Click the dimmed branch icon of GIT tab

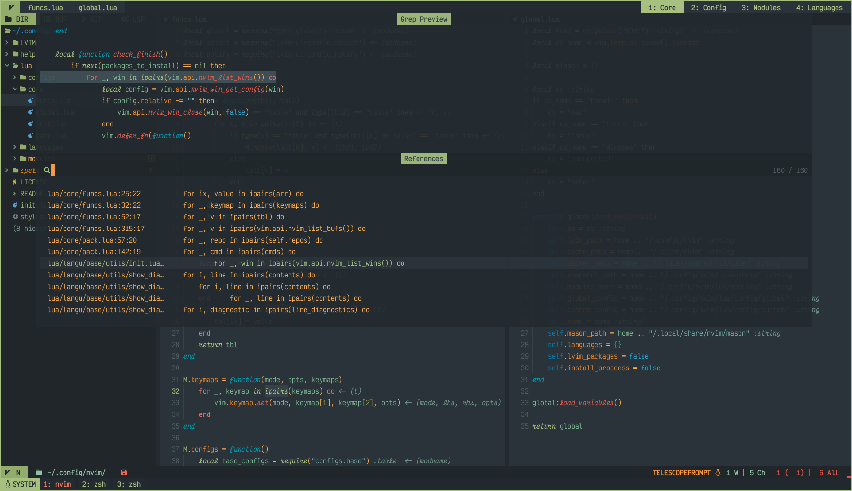(x=84, y=19)
